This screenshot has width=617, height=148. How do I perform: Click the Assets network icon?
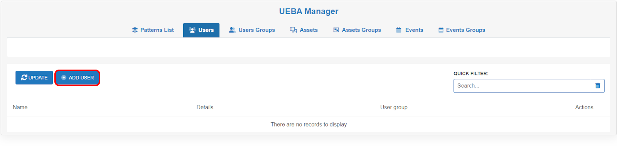click(293, 30)
